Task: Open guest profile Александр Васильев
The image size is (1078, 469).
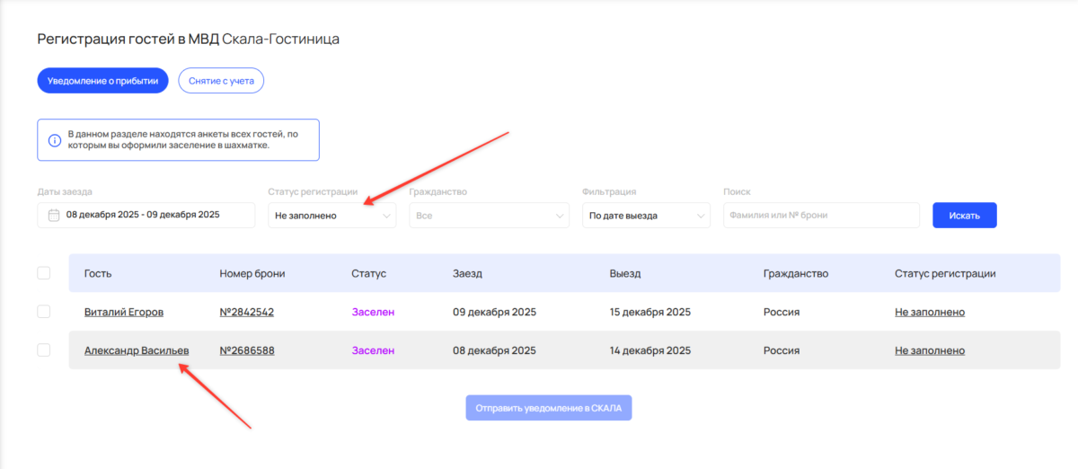Action: point(137,351)
